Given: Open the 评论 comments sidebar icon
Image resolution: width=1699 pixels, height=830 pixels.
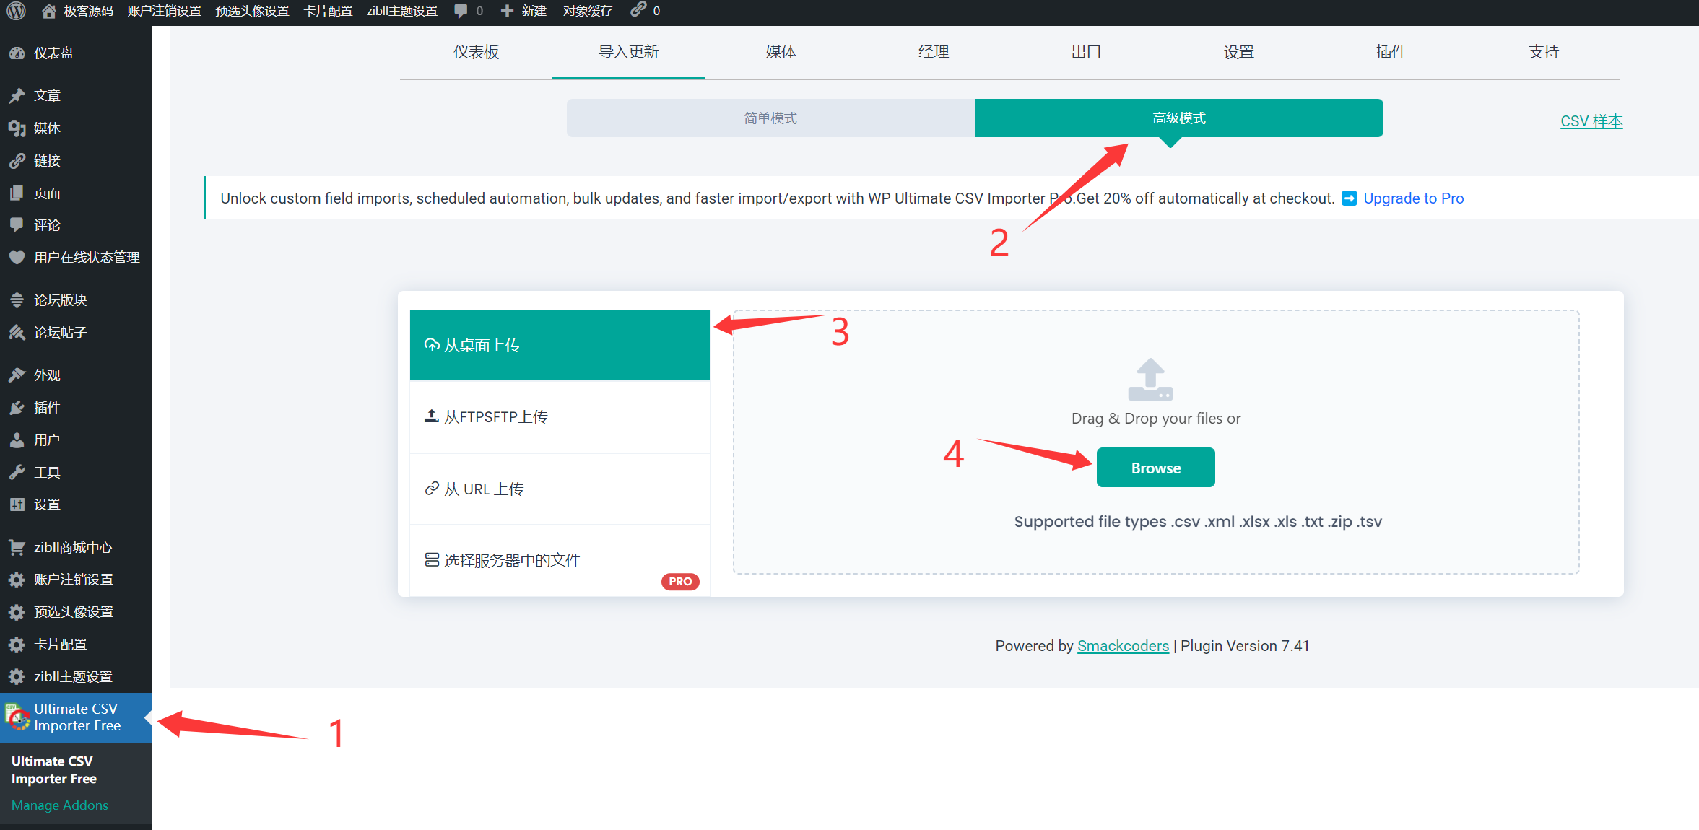Looking at the screenshot, I should (x=17, y=224).
